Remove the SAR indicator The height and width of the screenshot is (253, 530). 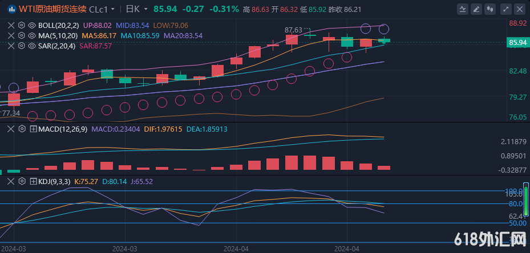tap(11, 46)
